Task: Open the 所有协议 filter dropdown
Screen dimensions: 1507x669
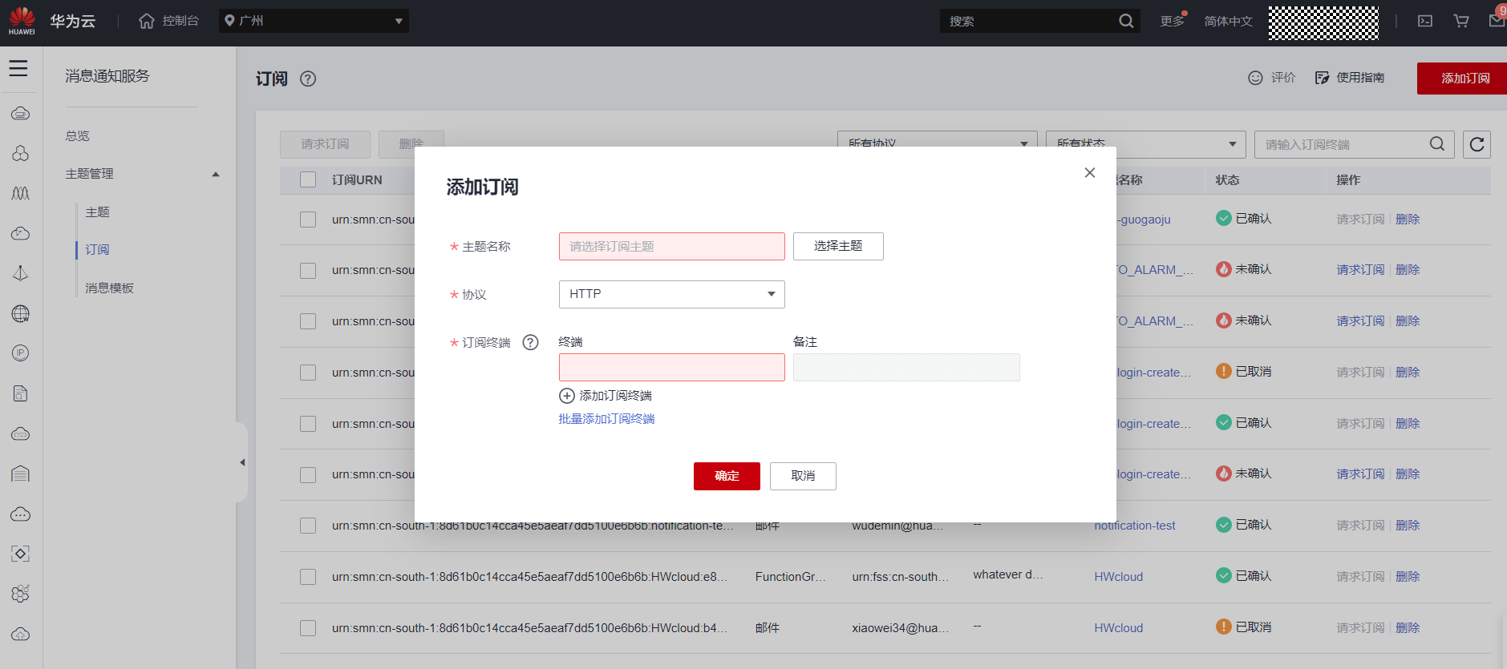Action: [937, 144]
